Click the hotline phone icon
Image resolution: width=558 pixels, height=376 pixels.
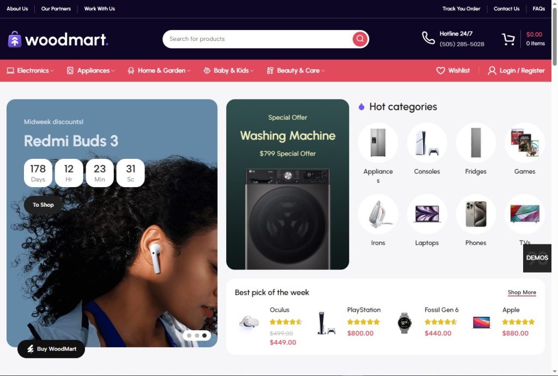point(428,38)
